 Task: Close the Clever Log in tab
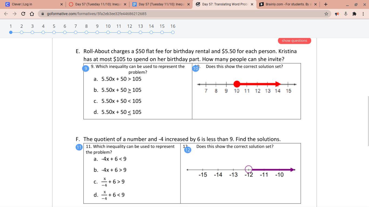tap(61, 4)
